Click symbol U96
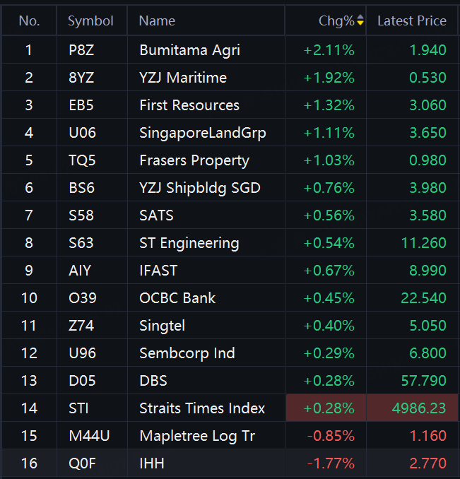460x479 pixels. [82, 353]
